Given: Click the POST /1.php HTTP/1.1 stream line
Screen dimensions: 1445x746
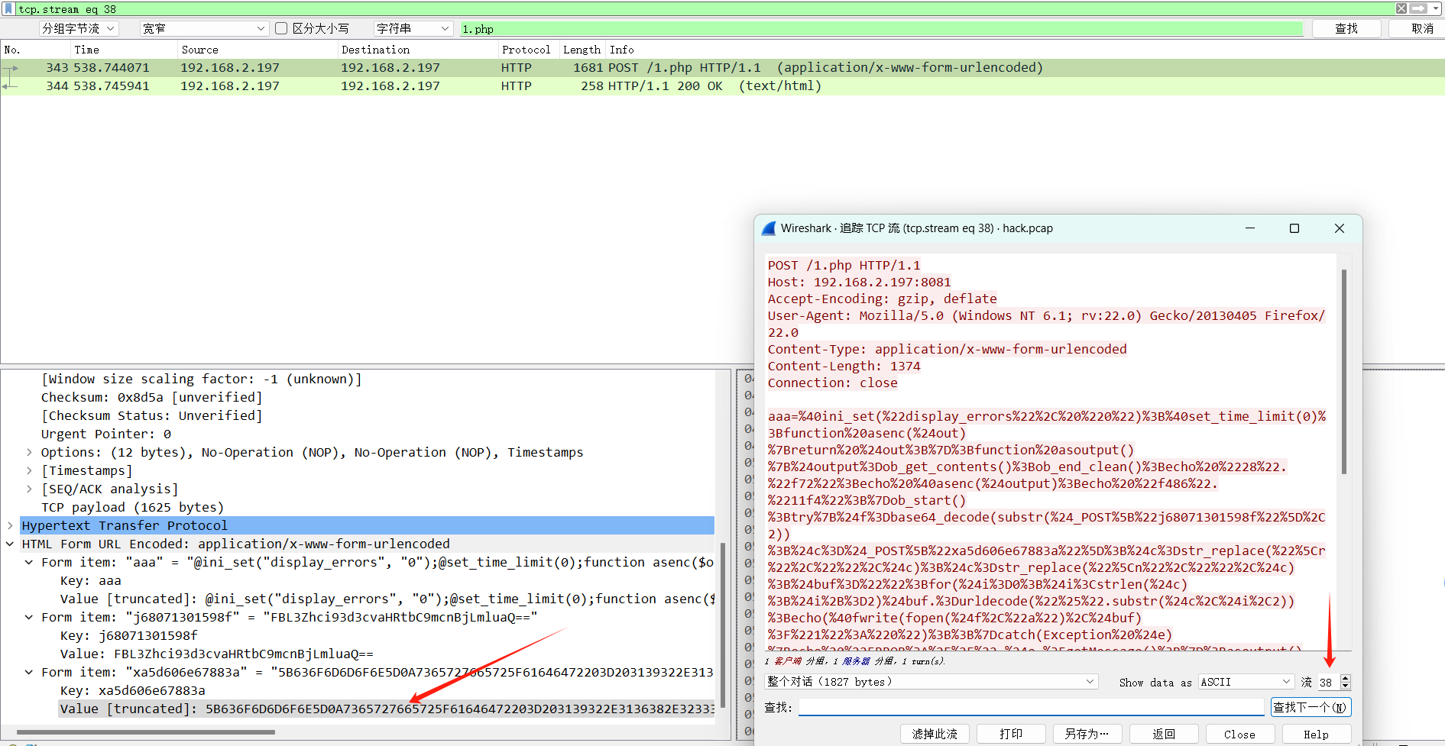Looking at the screenshot, I should (844, 265).
